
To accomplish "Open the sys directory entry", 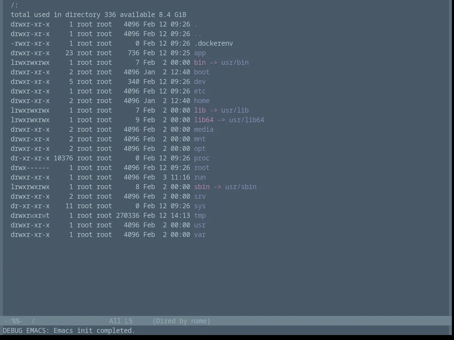I will point(200,206).
